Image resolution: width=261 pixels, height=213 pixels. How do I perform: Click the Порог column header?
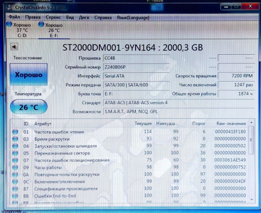(199, 124)
